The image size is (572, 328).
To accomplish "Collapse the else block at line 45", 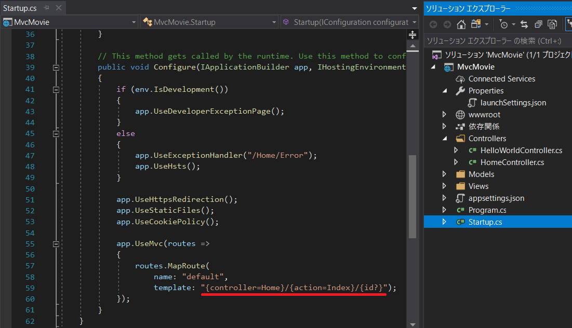I will click(x=56, y=134).
